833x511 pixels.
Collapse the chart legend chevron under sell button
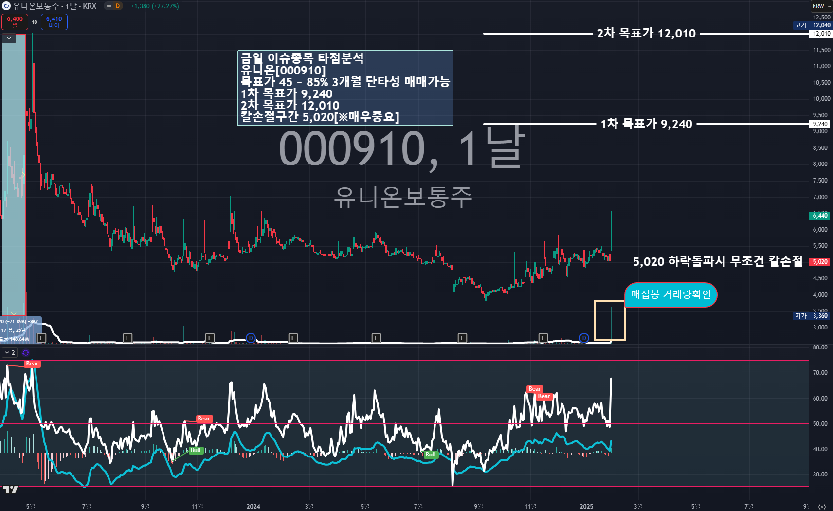[9, 38]
